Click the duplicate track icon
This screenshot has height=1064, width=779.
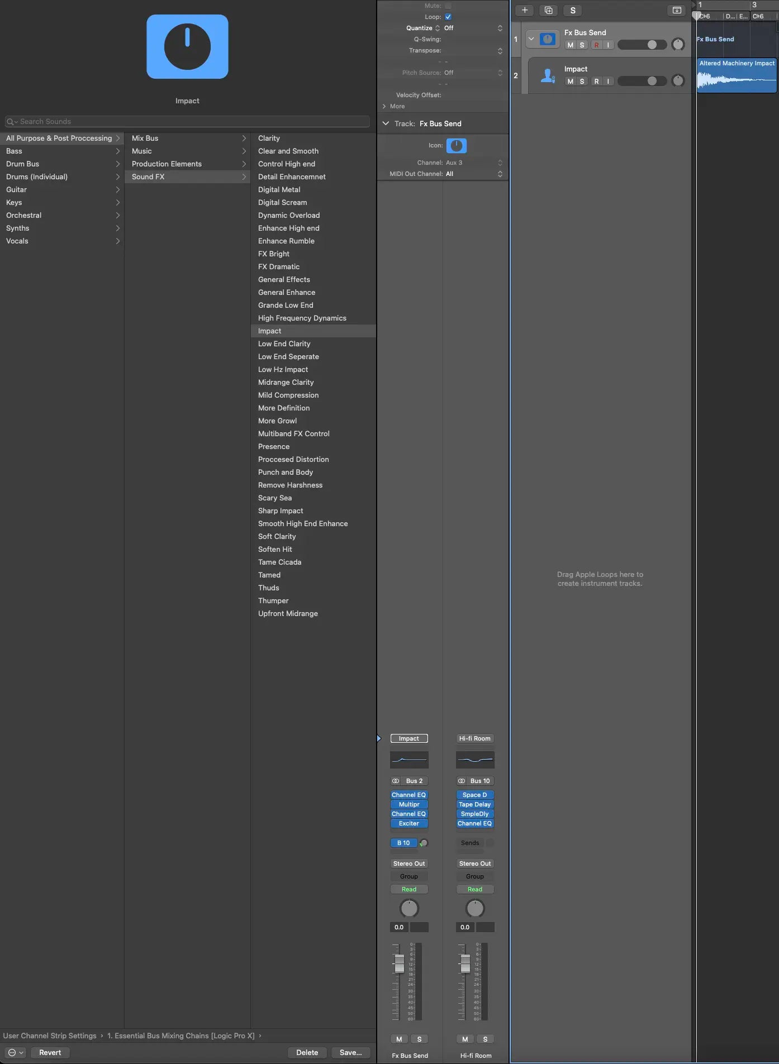click(x=548, y=10)
